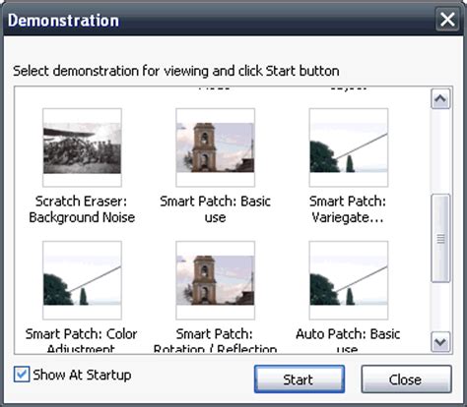Start the selected demonstration
This screenshot has width=467, height=407.
click(300, 379)
